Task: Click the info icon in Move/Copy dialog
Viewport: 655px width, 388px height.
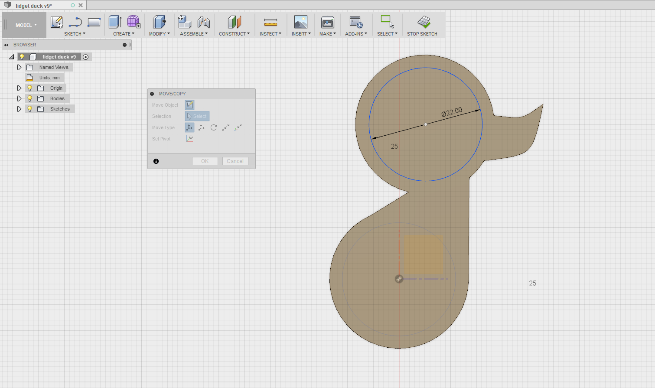Action: 156,161
